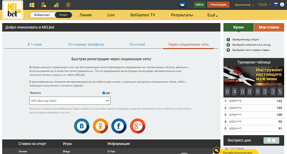Image resolution: width=287 pixels, height=154 pixels.
Task: Open the Windows app icon
Action: click(x=32, y=5)
